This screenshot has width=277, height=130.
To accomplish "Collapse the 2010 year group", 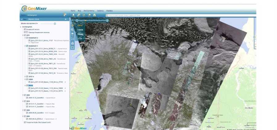I will coord(23,101).
